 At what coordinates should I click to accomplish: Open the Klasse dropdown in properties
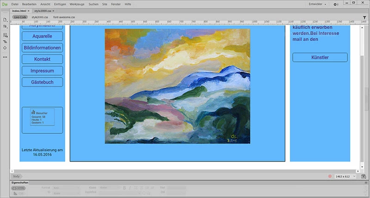click(110, 188)
